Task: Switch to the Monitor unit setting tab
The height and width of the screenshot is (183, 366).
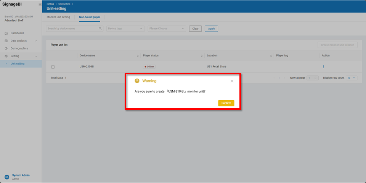Action: (x=58, y=17)
